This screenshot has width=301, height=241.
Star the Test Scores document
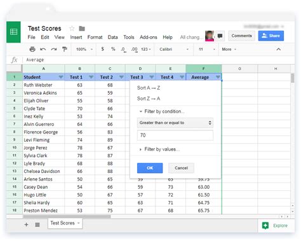click(x=72, y=28)
